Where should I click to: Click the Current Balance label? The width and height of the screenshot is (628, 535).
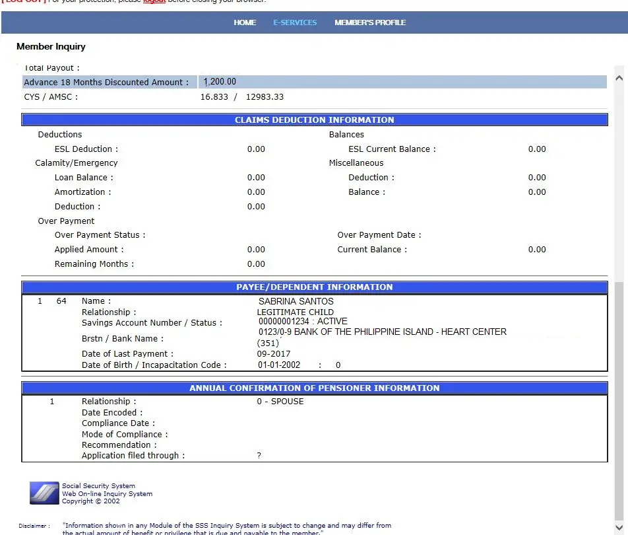point(372,249)
